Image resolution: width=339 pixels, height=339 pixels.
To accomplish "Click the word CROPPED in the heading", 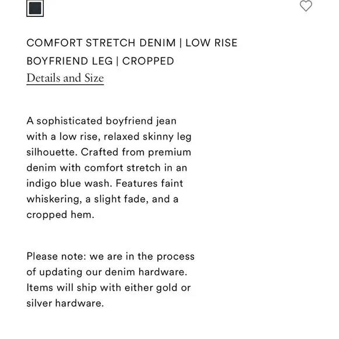I will click(148, 61).
